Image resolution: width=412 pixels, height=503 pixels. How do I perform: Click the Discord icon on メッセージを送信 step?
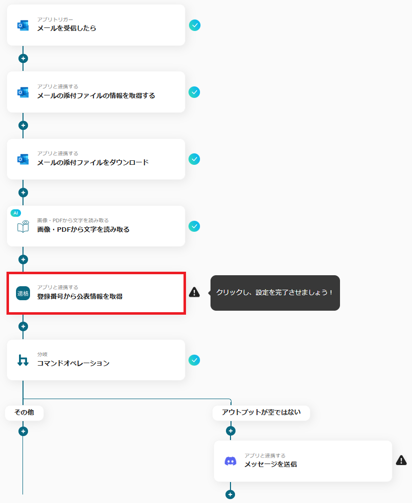tap(230, 462)
